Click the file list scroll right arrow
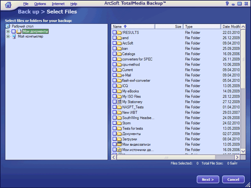Screen dimensions: 251x188 pyautogui.click(x=237, y=158)
